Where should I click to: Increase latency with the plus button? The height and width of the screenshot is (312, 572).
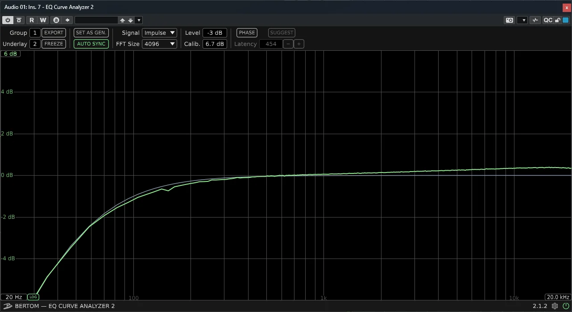299,44
